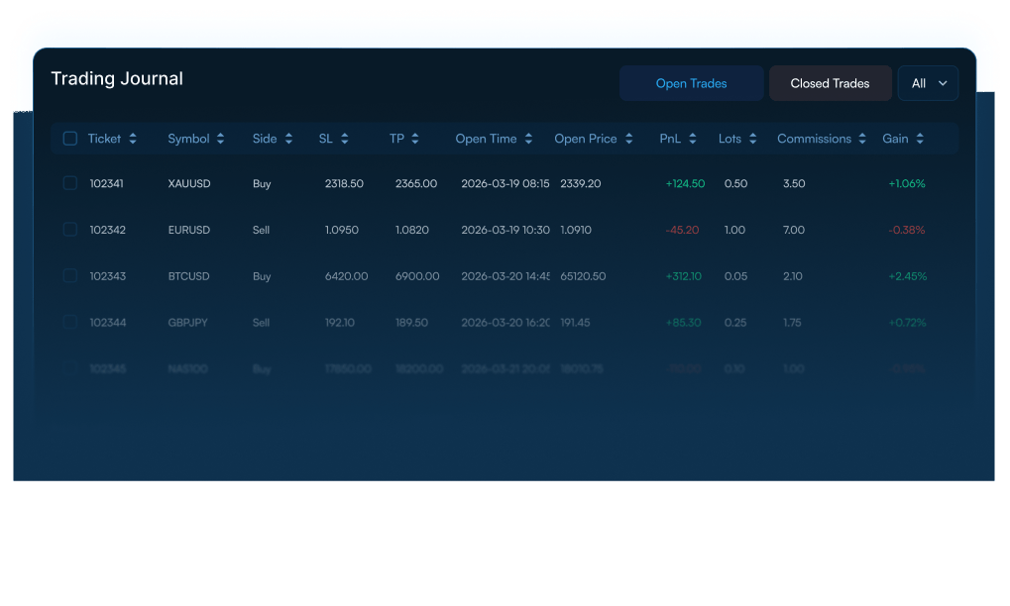Click the 65120.50 open price
The image size is (1010, 606).
[583, 276]
